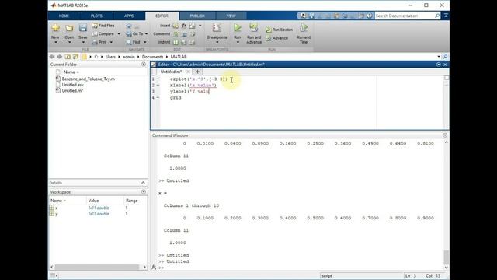
Task: Click the Smart Indent icon
Action: [176, 42]
